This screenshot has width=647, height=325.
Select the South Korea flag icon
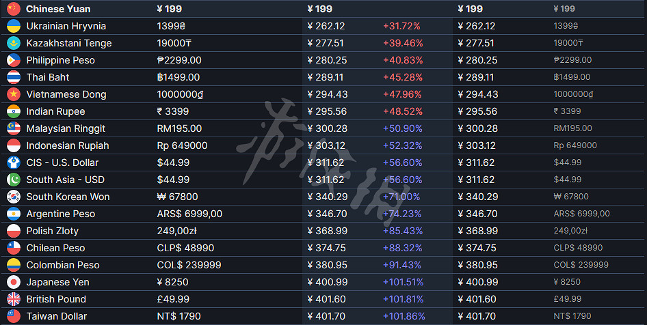click(13, 197)
